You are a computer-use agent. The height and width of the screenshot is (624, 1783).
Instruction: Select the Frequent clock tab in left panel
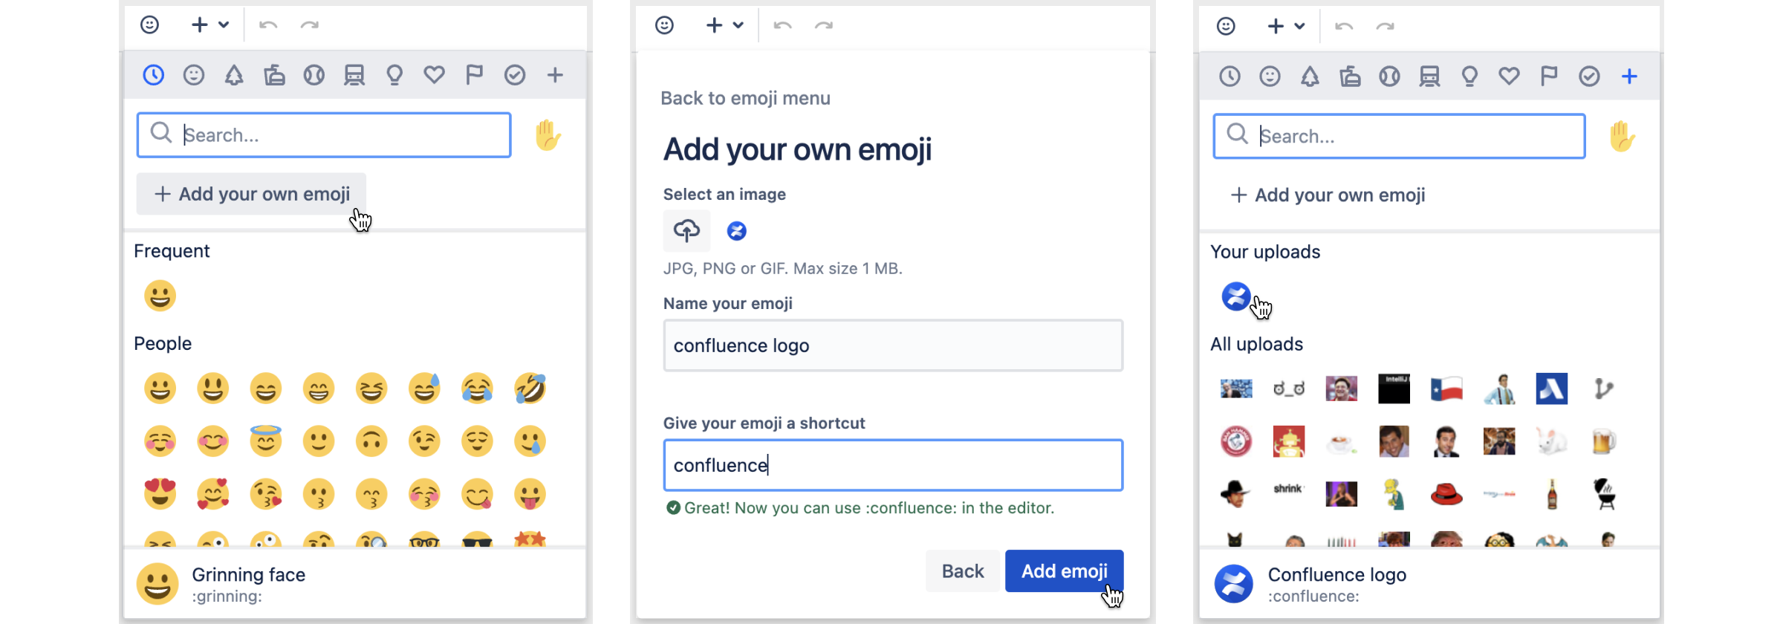tap(154, 75)
